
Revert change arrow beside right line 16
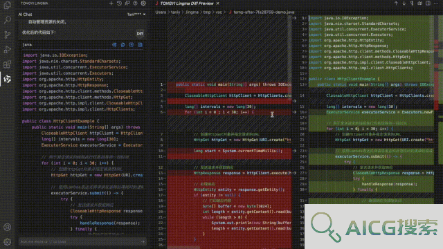coord(294,112)
